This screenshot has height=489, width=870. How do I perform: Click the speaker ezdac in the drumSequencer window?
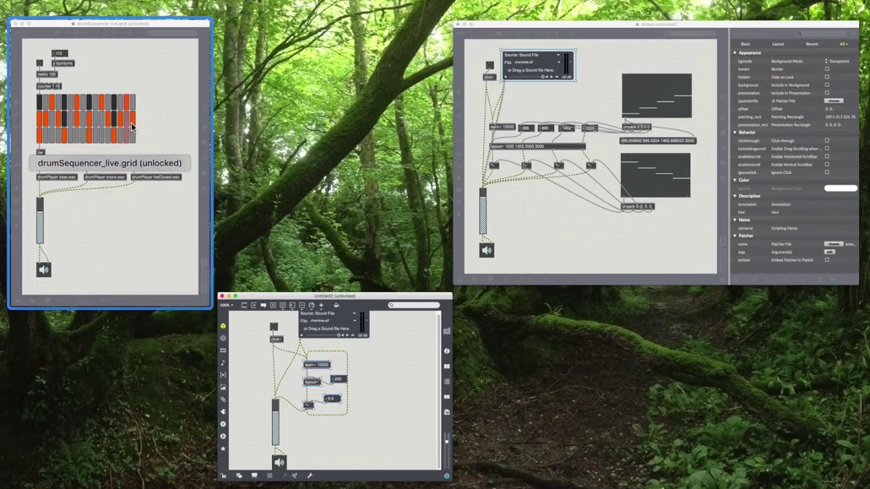43,270
